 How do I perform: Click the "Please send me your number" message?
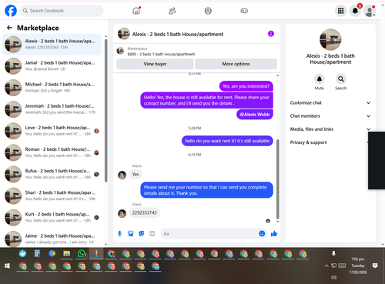[x=206, y=190]
